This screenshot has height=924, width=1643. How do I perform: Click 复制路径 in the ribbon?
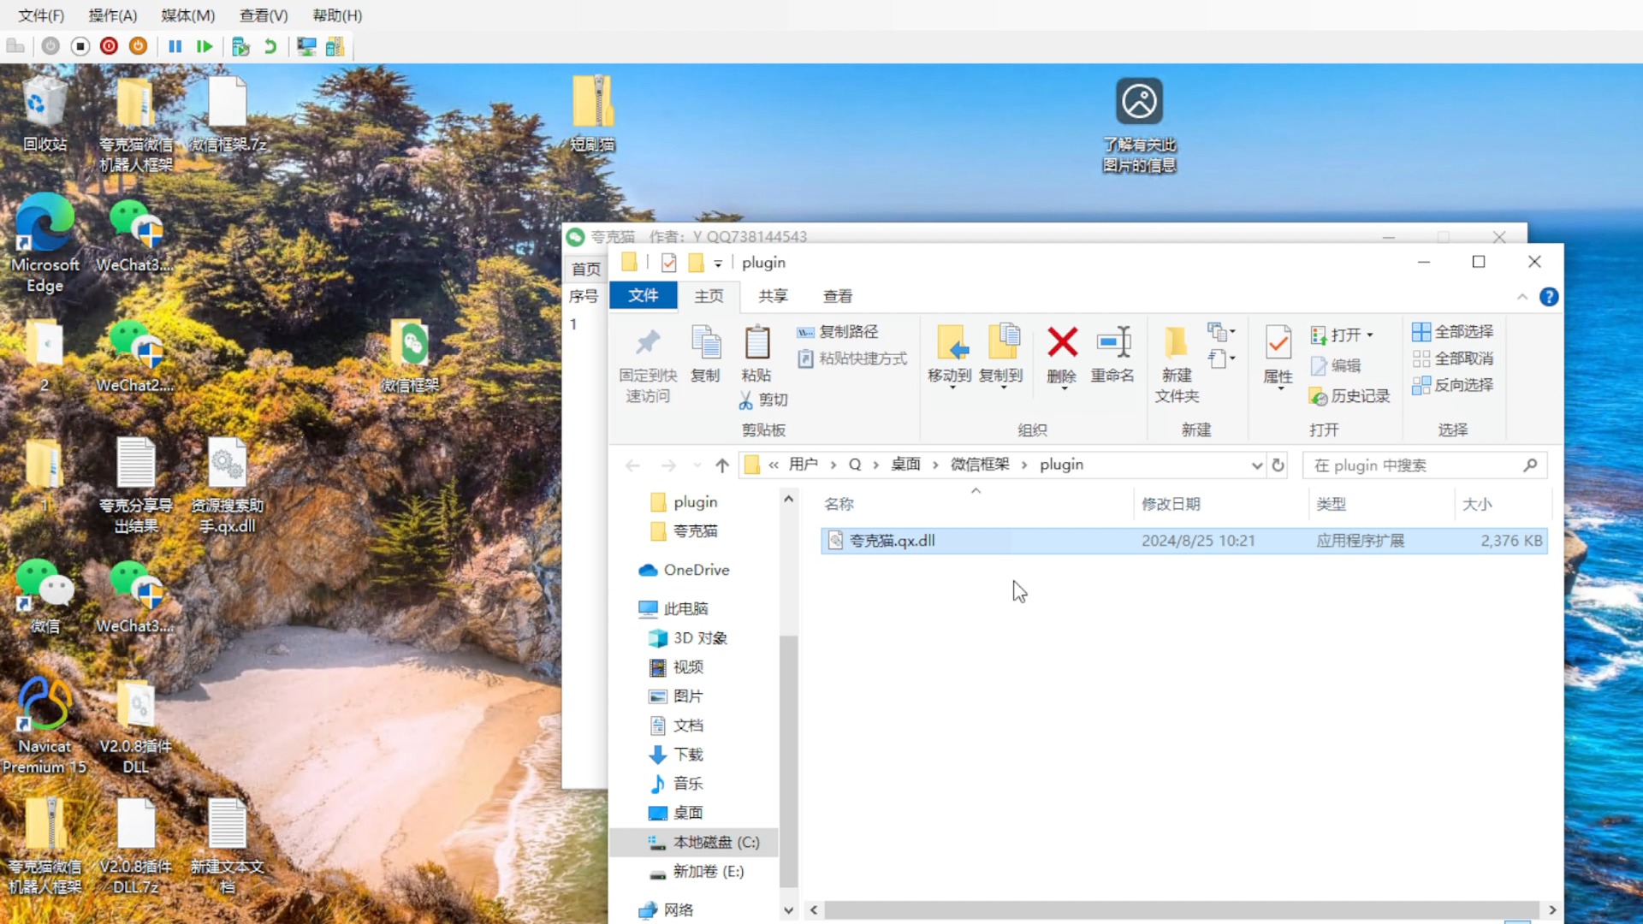pyautogui.click(x=838, y=332)
